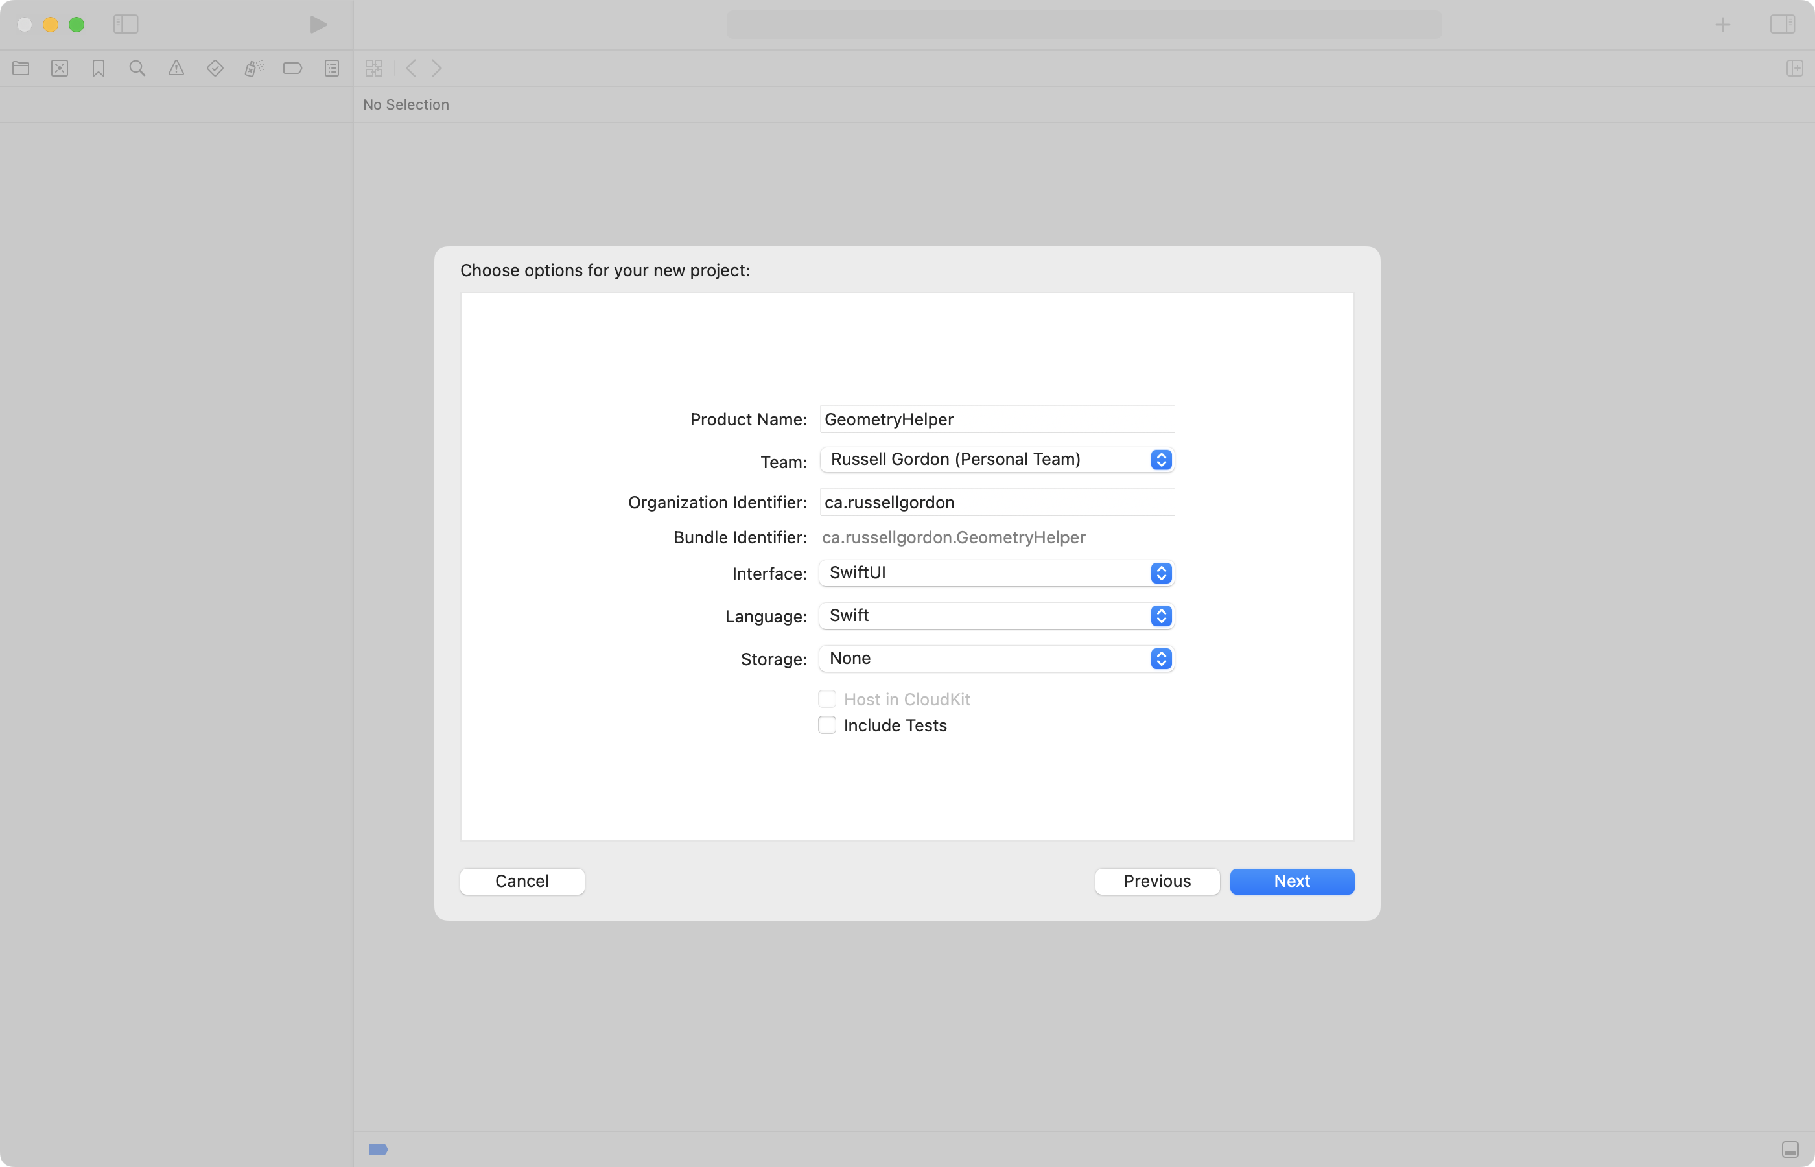Screen dimensions: 1815x1167
Task: Click the Run play button
Action: click(318, 24)
